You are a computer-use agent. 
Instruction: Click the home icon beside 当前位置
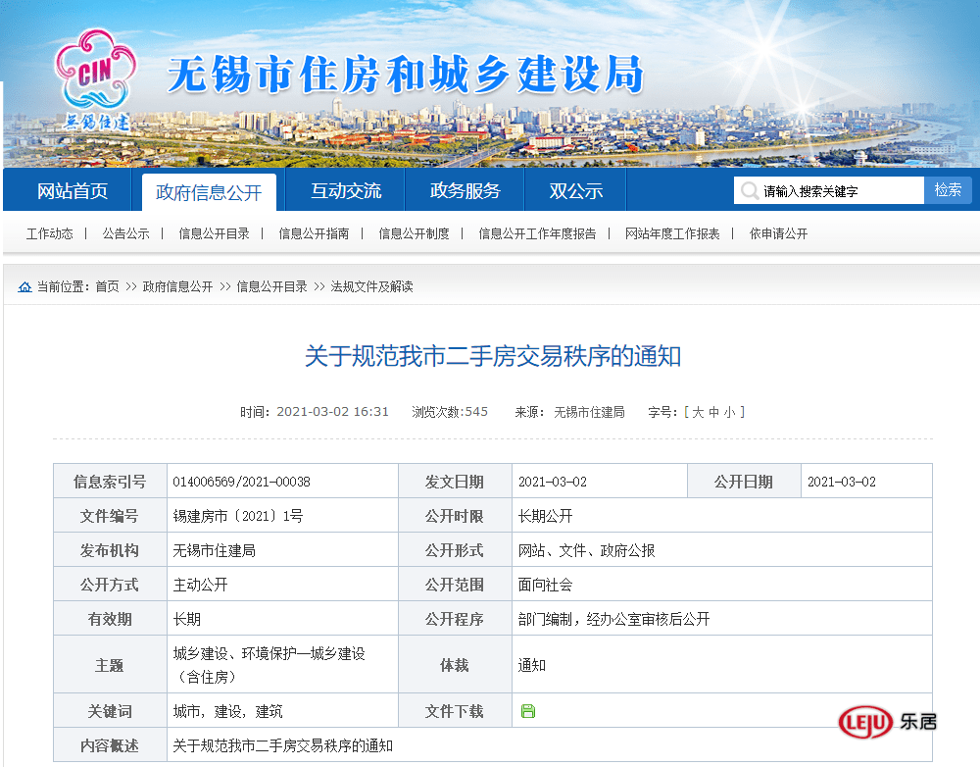tap(25, 286)
